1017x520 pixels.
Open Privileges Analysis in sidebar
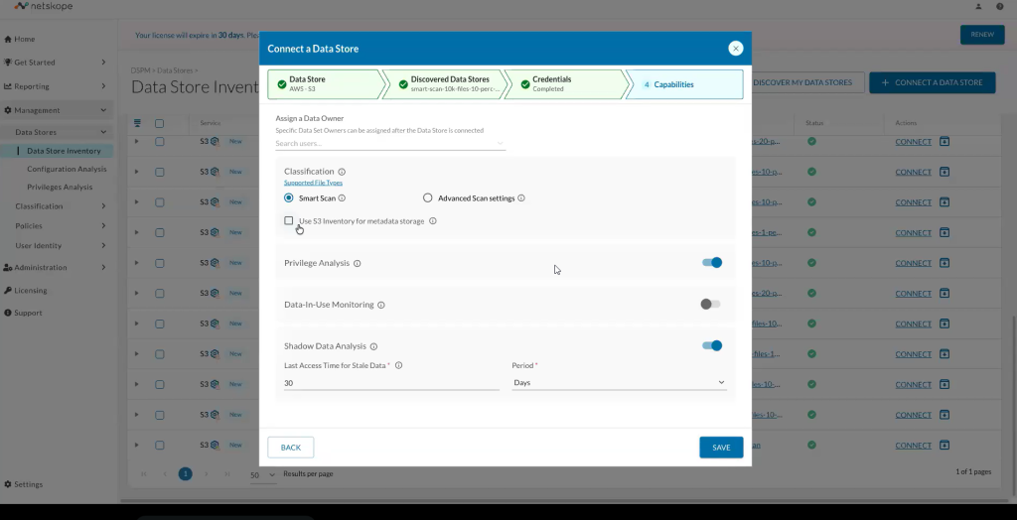(60, 188)
